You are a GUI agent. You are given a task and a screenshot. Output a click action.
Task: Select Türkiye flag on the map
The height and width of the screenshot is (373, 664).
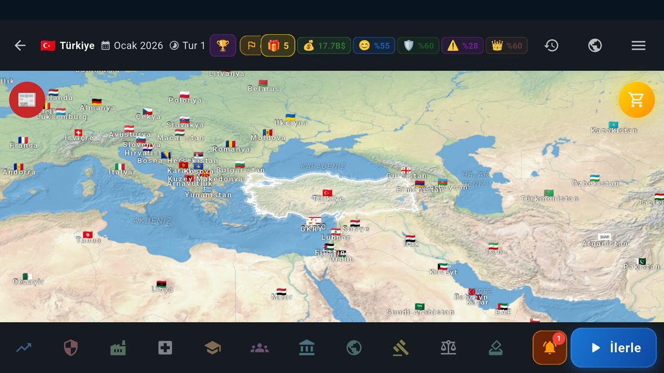327,193
